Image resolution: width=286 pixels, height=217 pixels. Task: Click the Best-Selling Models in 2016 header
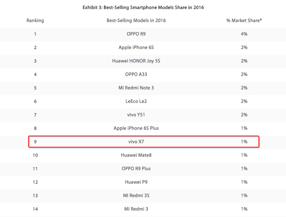pyautogui.click(x=136, y=21)
